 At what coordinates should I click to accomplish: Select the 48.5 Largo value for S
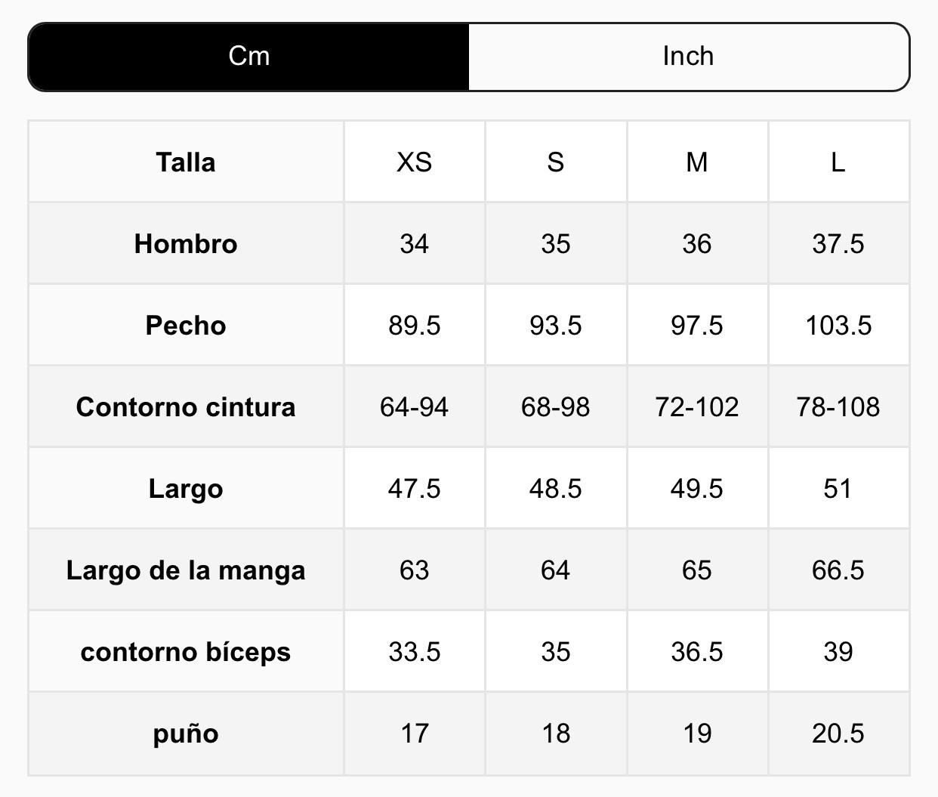[555, 489]
